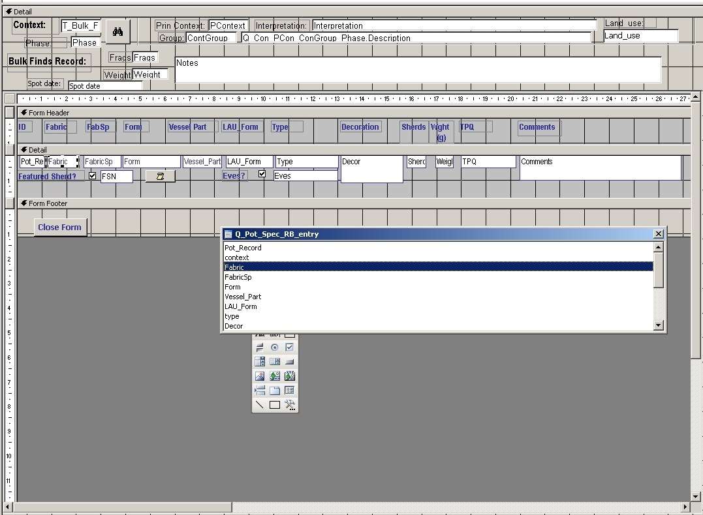The height and width of the screenshot is (515, 703).
Task: Click the subform vertical scrollbar thumb
Action: coord(695,229)
